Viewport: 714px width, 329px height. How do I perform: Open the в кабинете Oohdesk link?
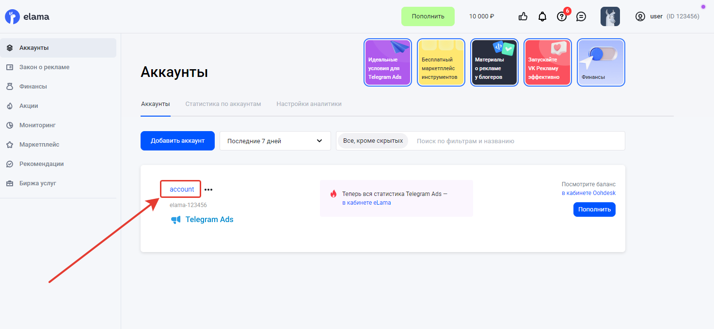click(x=588, y=193)
